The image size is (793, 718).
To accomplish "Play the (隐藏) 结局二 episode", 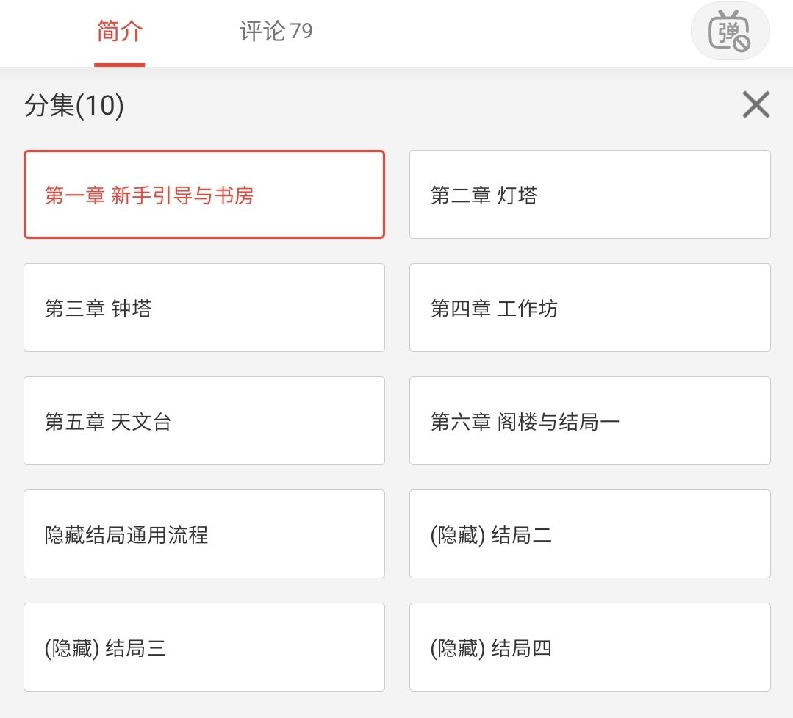I will (589, 534).
